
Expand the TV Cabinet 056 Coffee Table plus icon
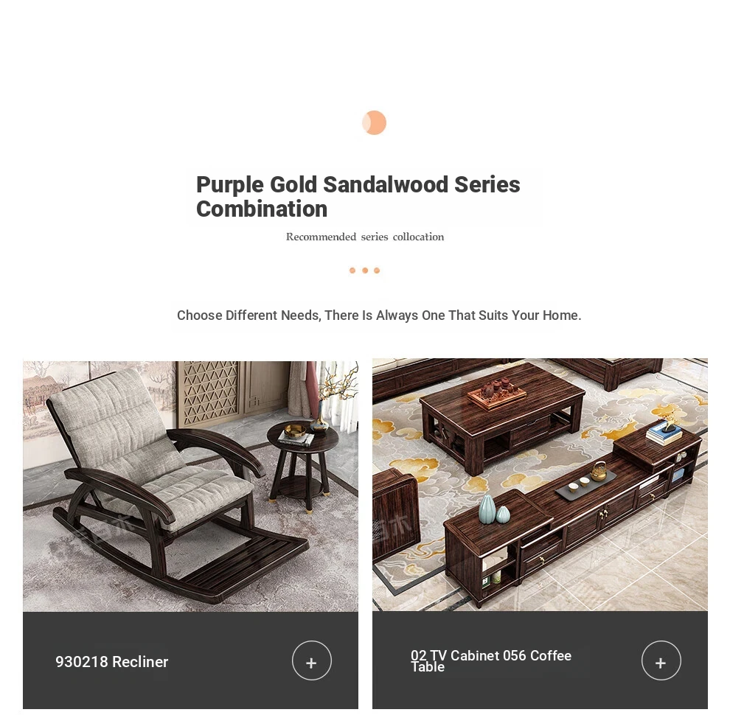pyautogui.click(x=661, y=660)
